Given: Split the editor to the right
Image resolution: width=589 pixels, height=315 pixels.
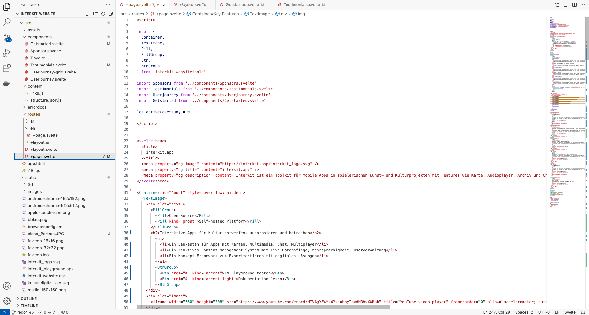Looking at the screenshot, I should (x=574, y=5).
